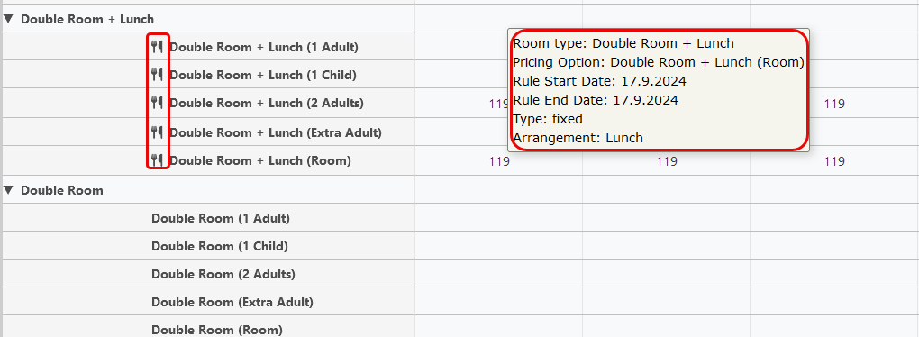
Task: Select Double Room + Lunch (1 Adult) row label
Action: click(x=264, y=47)
